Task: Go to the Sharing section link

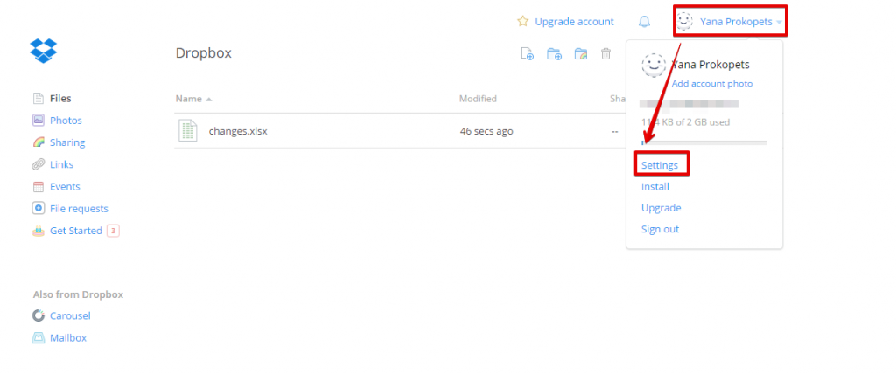Action: (x=67, y=142)
